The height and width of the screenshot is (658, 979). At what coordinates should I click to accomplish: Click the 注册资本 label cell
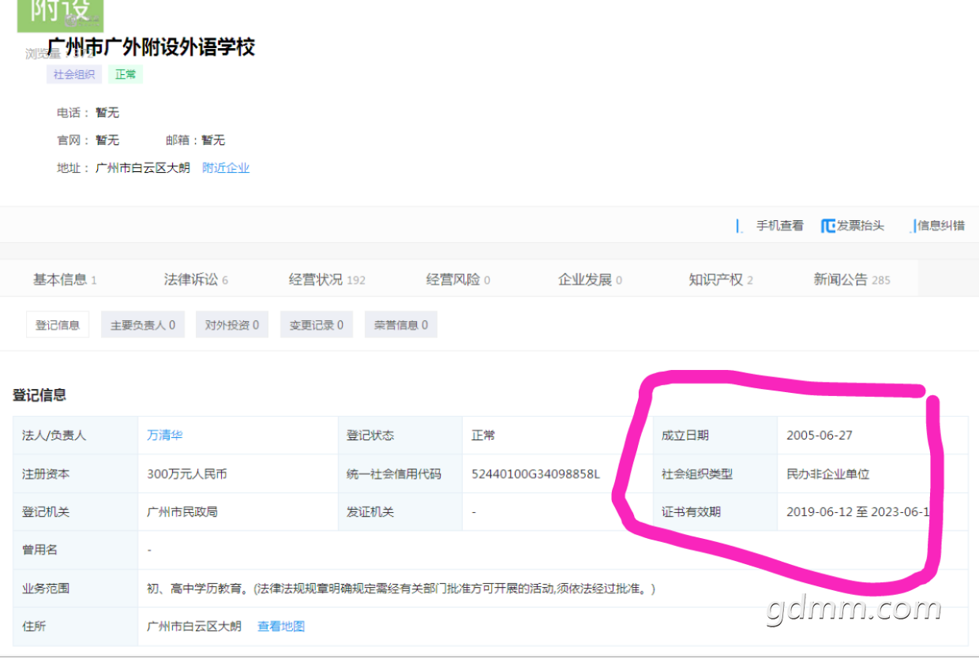(x=75, y=474)
